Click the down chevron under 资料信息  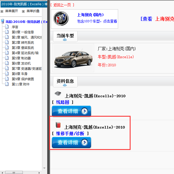[x=65, y=85]
